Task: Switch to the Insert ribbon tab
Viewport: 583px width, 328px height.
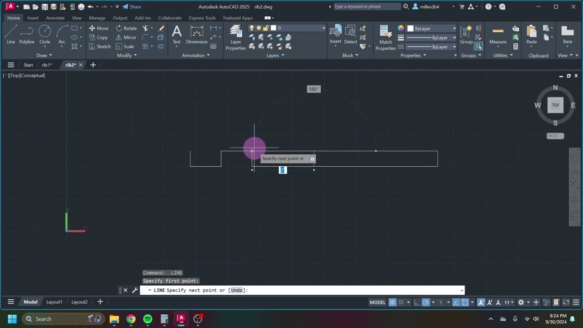Action: [33, 18]
